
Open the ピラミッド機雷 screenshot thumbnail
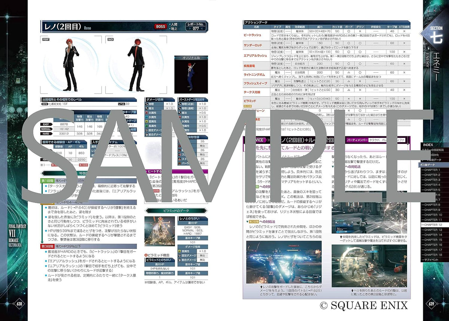pyautogui.click(x=159, y=231)
